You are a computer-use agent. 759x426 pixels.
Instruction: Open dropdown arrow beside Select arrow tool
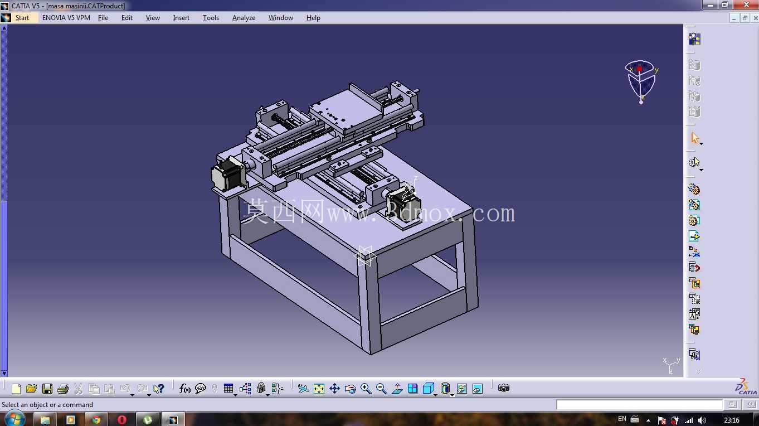(701, 144)
